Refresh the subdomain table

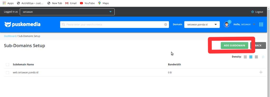(263, 57)
